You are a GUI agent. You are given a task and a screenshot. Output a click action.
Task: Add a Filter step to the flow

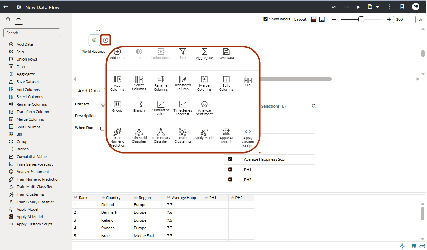click(x=183, y=54)
